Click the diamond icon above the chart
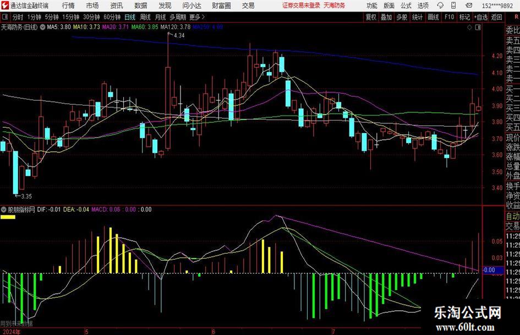The image size is (520, 335). click(469, 28)
